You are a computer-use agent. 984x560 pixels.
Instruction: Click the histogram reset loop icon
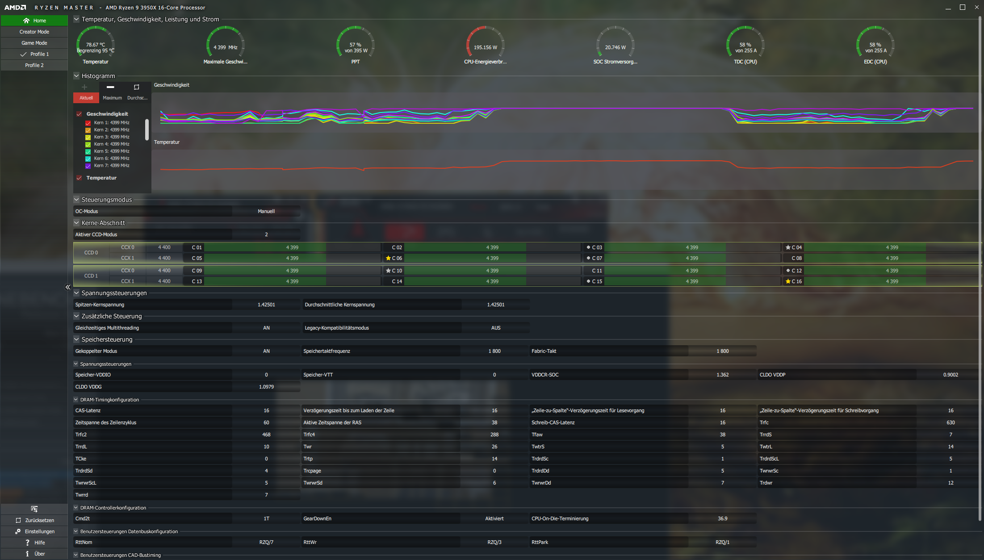click(x=137, y=87)
